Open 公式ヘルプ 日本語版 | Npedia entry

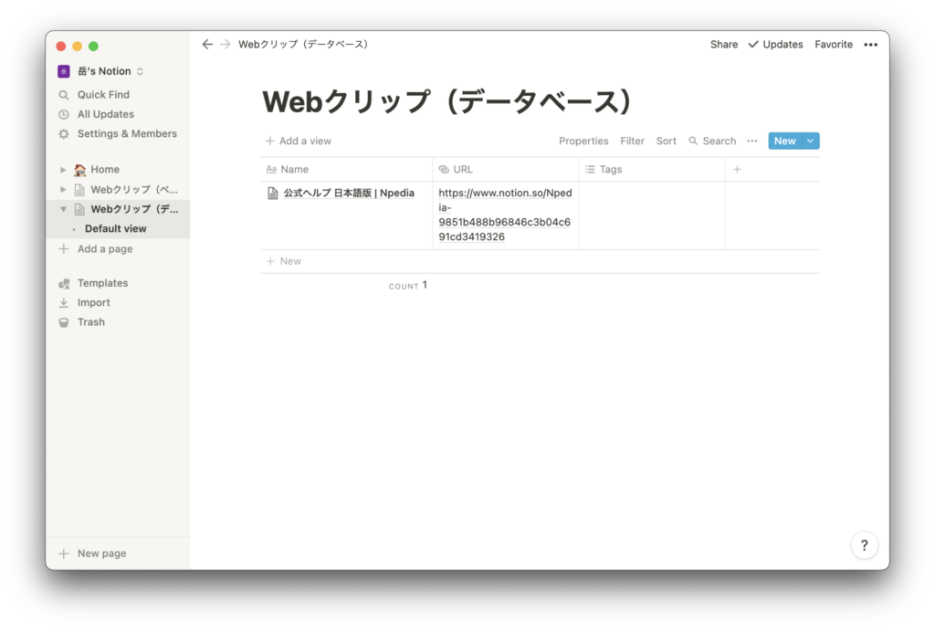[349, 194]
